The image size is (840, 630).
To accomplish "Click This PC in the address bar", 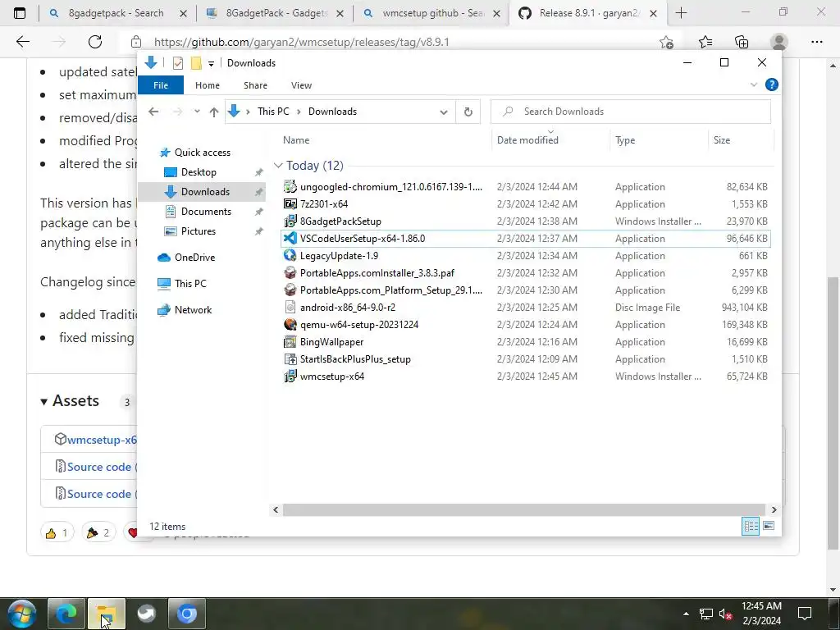I will [x=272, y=112].
